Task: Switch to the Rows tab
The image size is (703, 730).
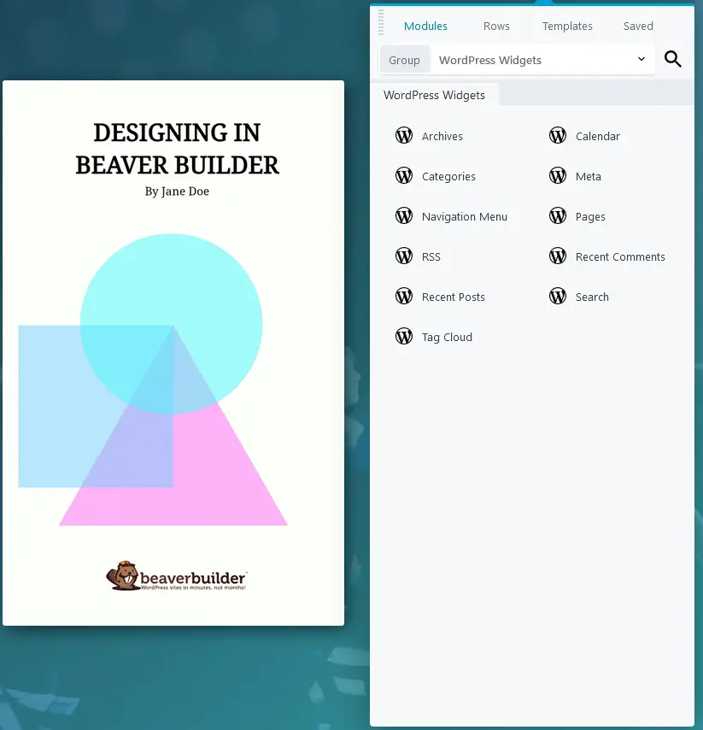Action: coord(496,26)
